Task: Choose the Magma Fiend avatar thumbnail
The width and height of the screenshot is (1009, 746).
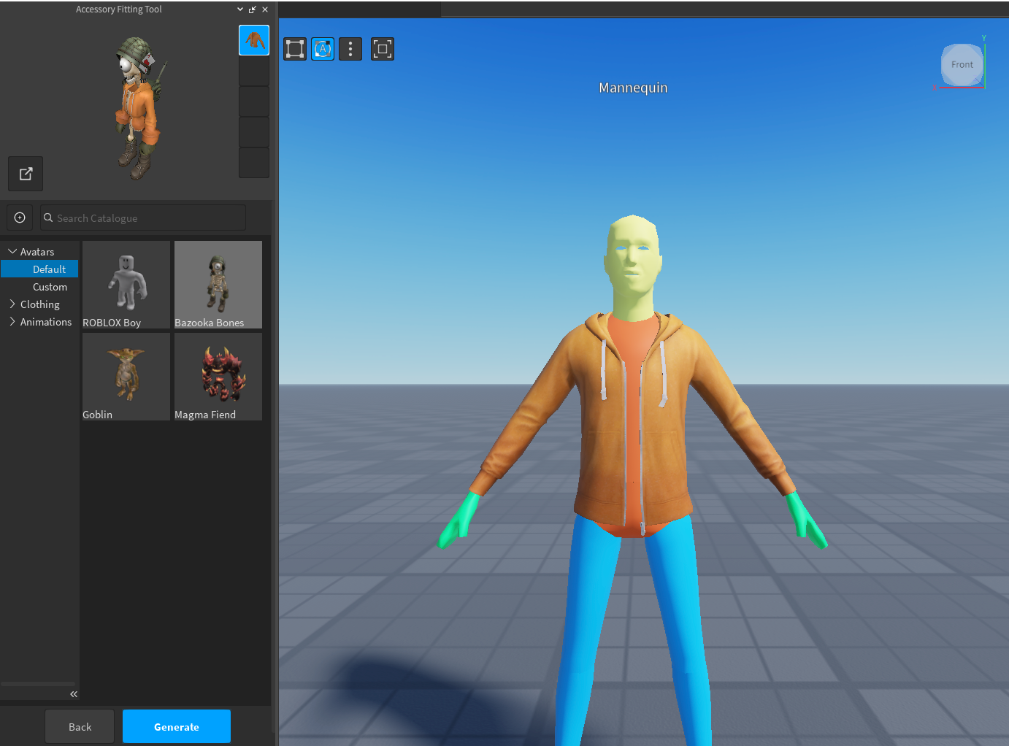Action: pyautogui.click(x=218, y=376)
